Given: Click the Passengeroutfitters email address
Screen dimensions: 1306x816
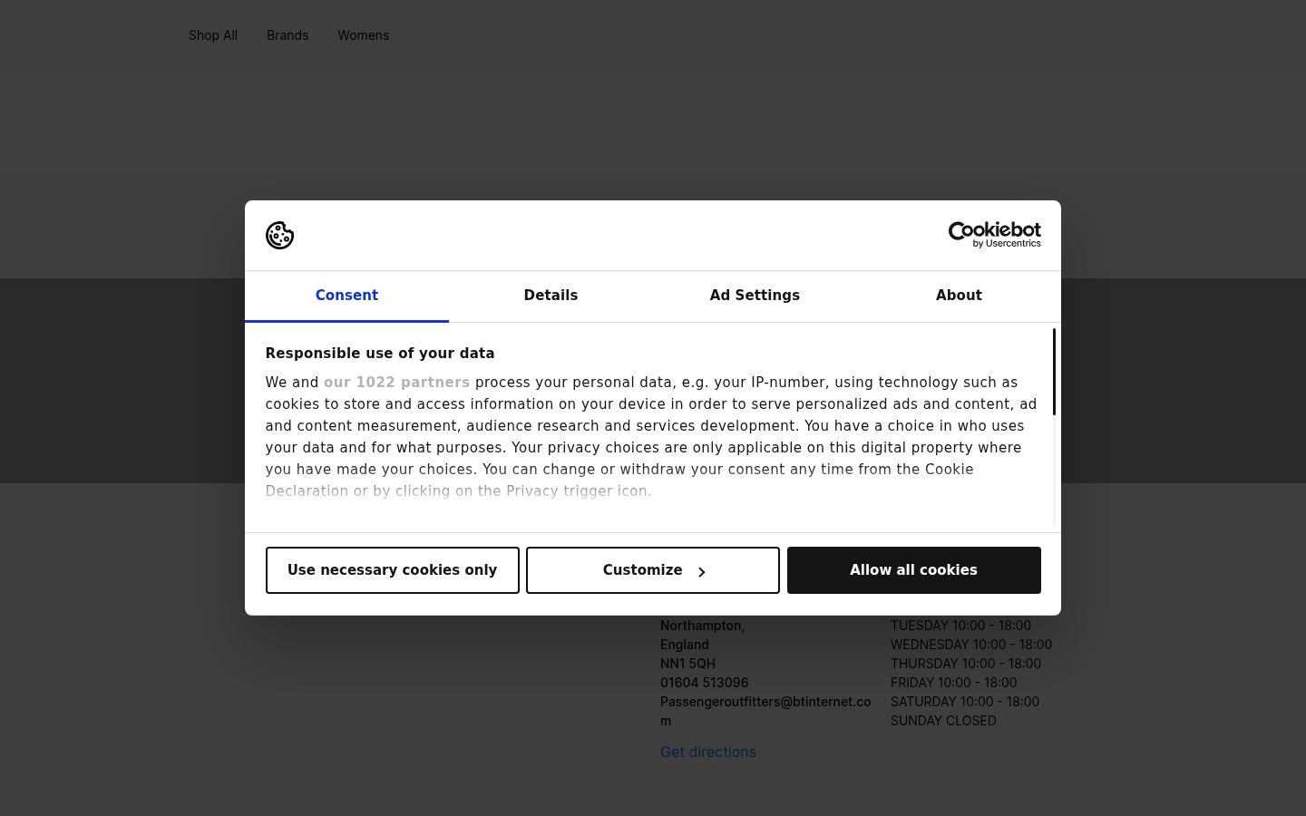Looking at the screenshot, I should (x=765, y=711).
